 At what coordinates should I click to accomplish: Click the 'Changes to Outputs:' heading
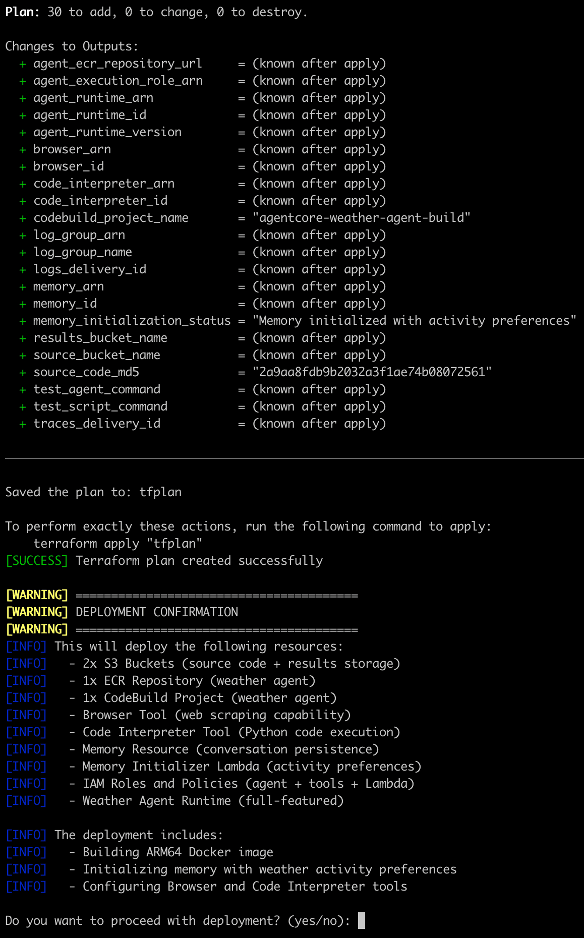pyautogui.click(x=72, y=46)
